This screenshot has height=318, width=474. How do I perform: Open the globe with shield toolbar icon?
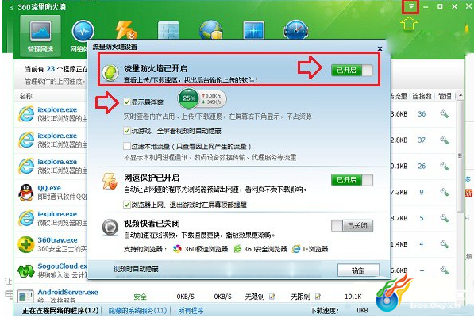pos(211,29)
